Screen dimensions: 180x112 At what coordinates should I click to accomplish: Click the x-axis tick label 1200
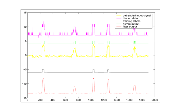[x=104, y=100]
